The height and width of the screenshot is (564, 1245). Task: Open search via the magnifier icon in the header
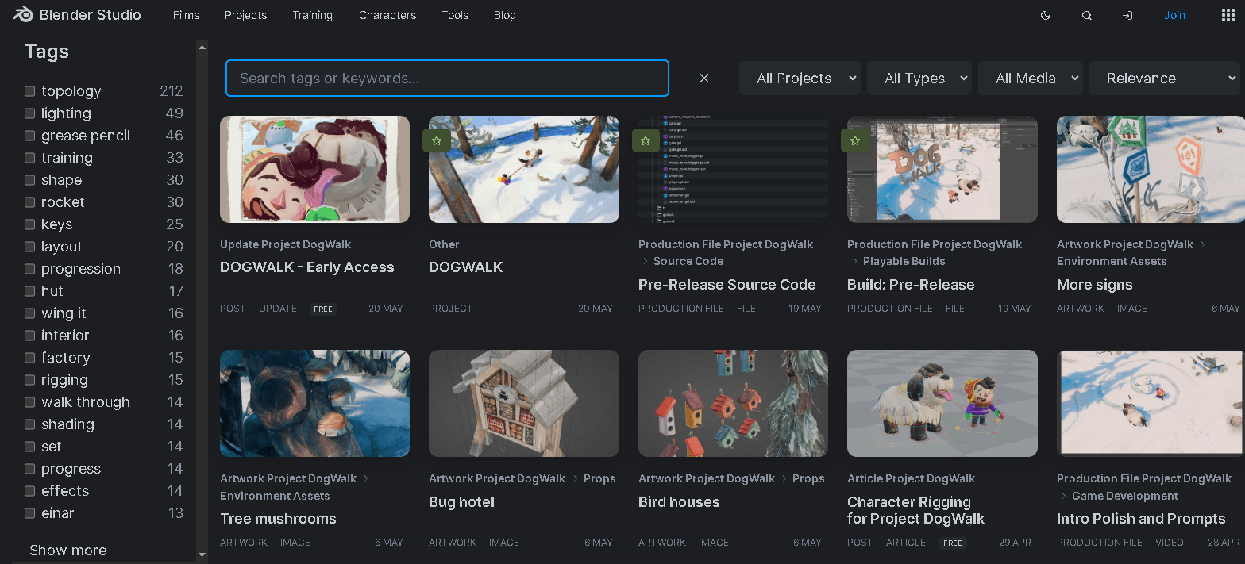point(1087,15)
